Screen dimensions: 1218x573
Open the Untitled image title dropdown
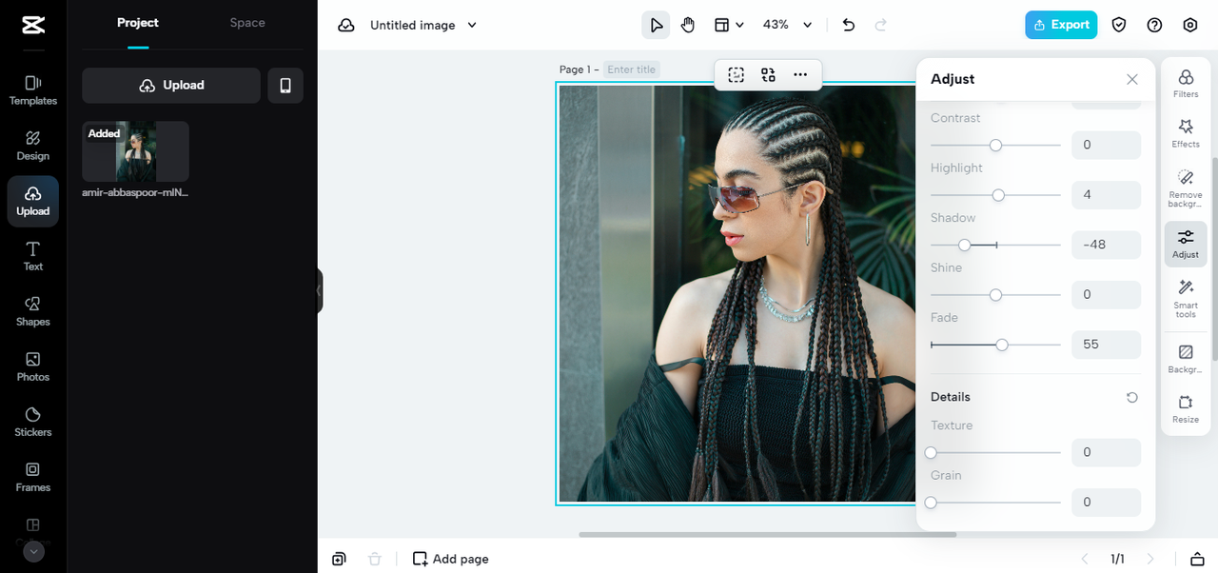pos(423,26)
